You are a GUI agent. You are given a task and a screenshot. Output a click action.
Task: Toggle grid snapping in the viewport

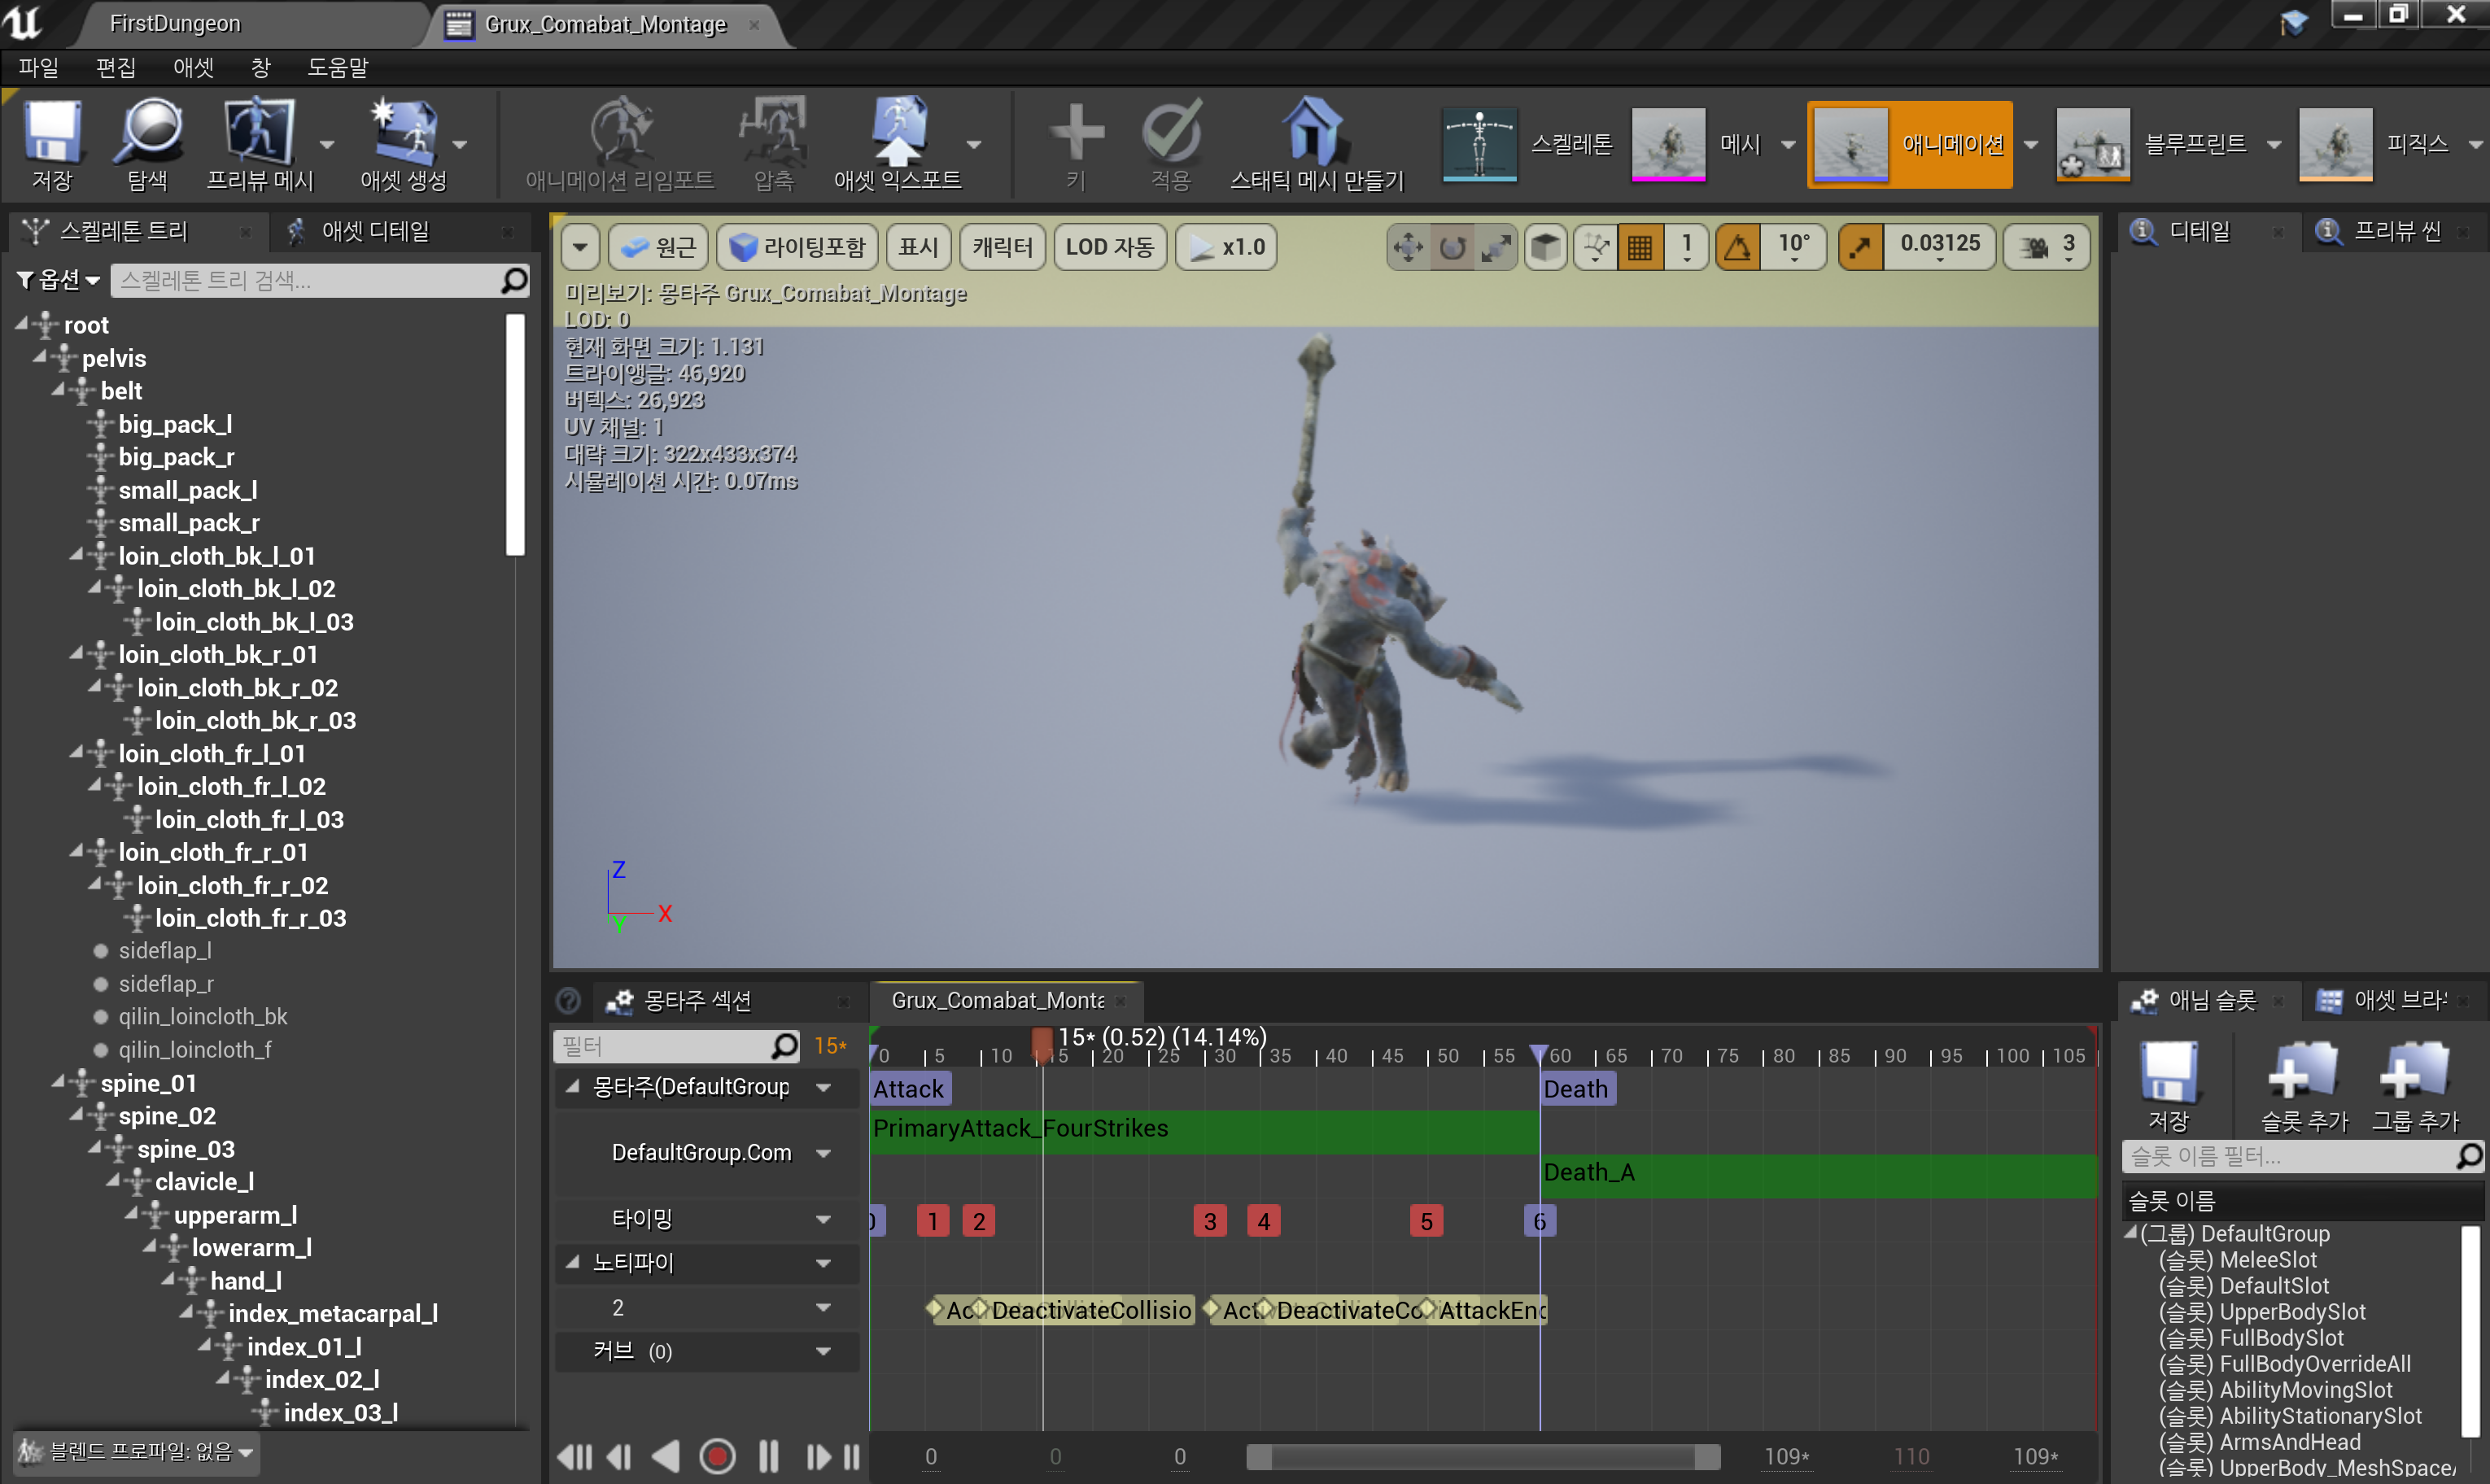pyautogui.click(x=1640, y=246)
